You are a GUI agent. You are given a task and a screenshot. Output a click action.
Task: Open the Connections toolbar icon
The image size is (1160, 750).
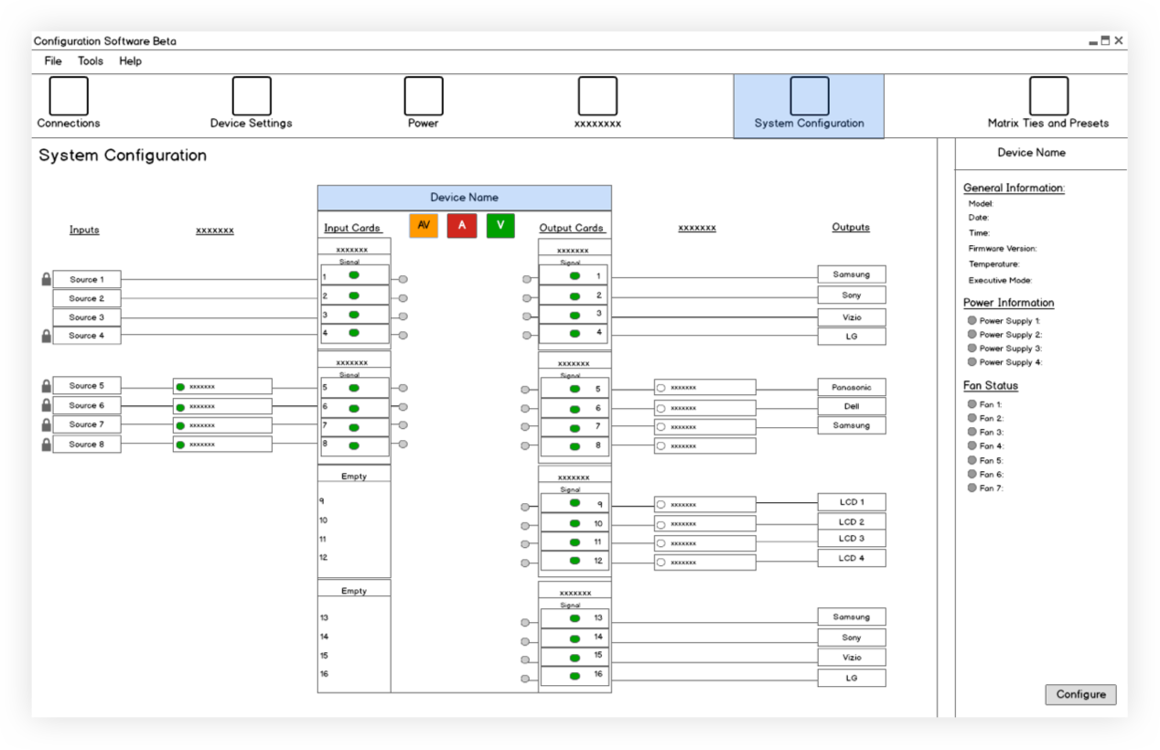pyautogui.click(x=70, y=94)
